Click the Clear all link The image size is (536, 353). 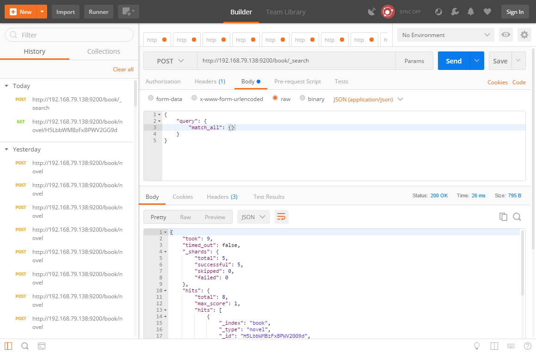[123, 69]
